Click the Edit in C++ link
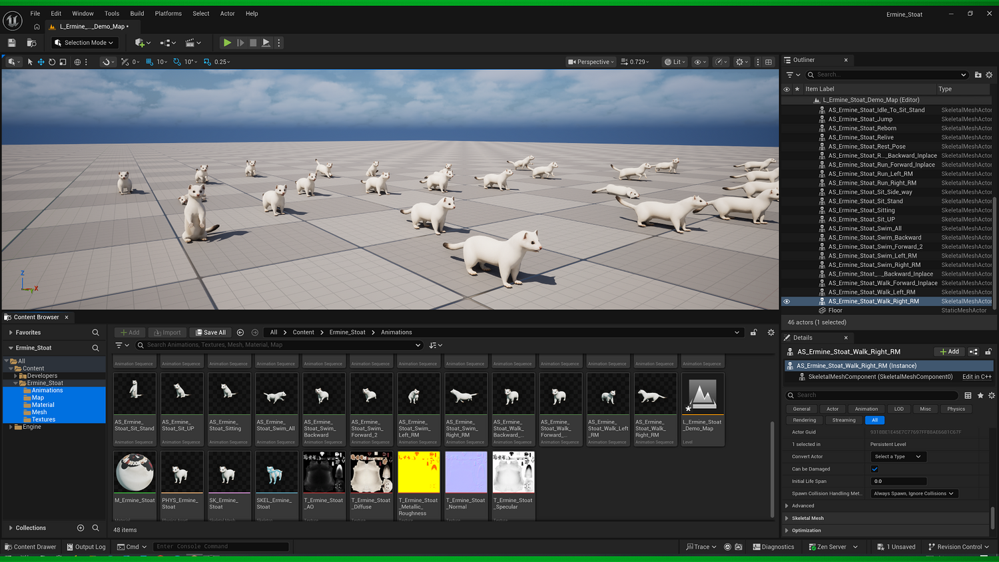Viewport: 999px width, 562px height. 976,377
